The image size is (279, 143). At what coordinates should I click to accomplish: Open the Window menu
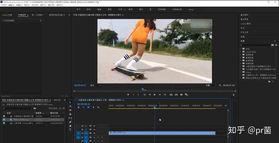click(51, 5)
